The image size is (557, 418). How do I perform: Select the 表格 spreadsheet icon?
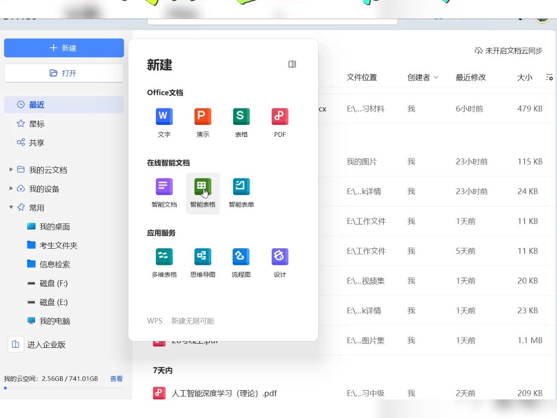(x=241, y=116)
